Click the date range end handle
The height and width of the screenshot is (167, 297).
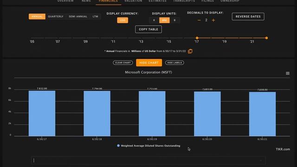point(266,38)
